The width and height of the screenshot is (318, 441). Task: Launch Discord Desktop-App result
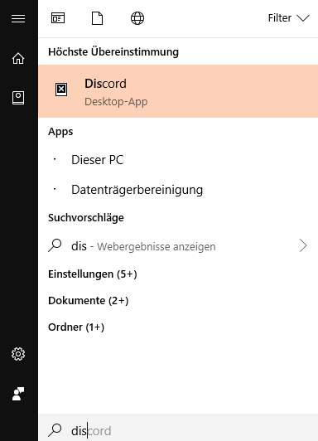coord(178,91)
